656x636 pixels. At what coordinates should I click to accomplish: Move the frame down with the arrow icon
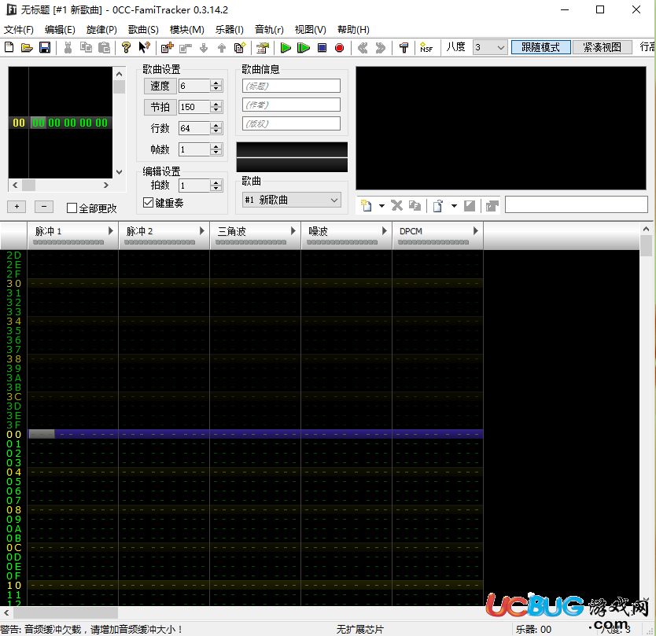point(204,48)
